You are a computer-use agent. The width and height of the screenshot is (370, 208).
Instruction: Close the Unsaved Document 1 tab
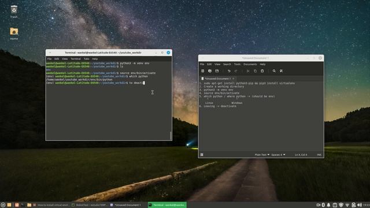point(234,79)
